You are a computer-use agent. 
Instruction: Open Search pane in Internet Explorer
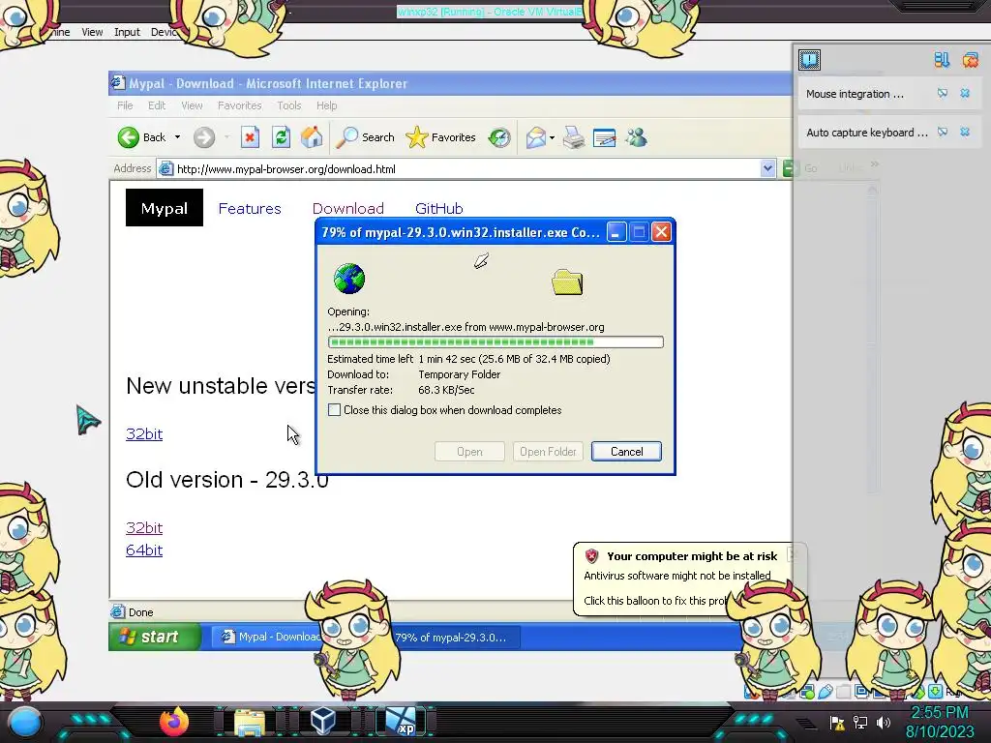point(365,137)
